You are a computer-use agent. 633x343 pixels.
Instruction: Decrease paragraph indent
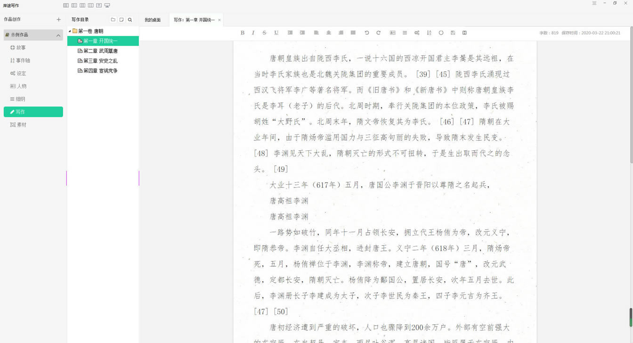coord(290,33)
